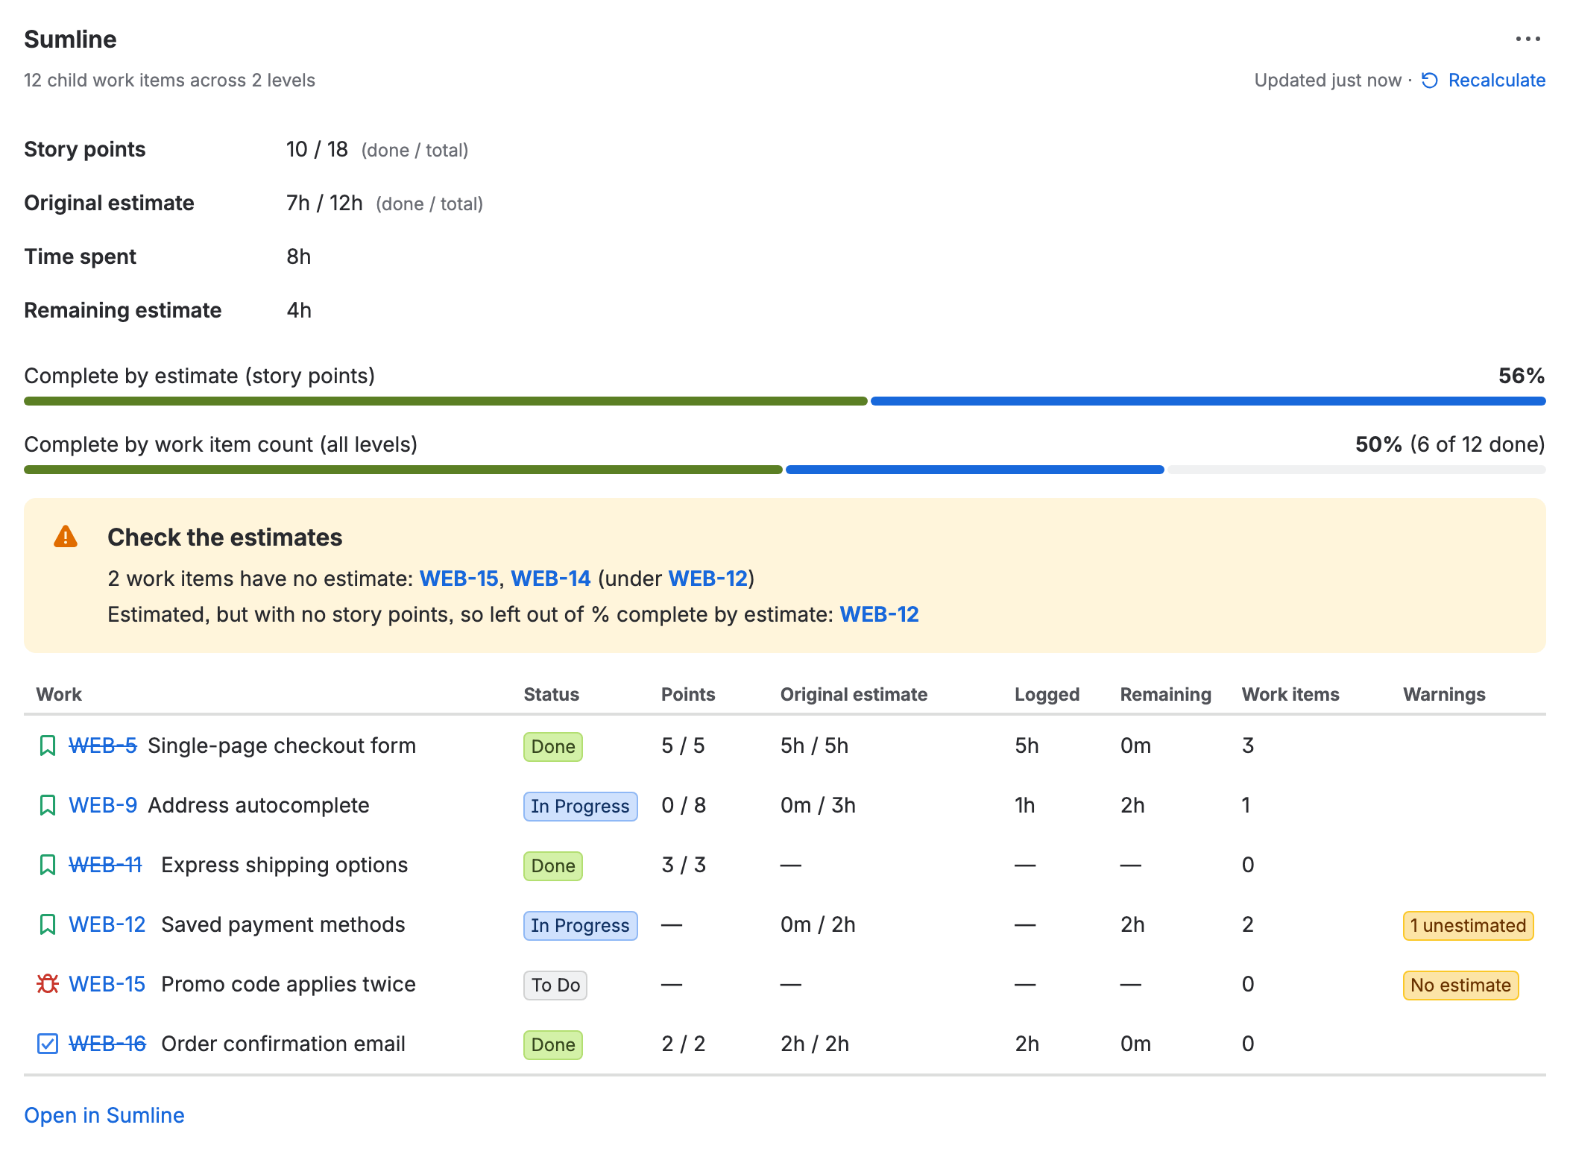Open work item WEB-15 in the table

point(107,984)
